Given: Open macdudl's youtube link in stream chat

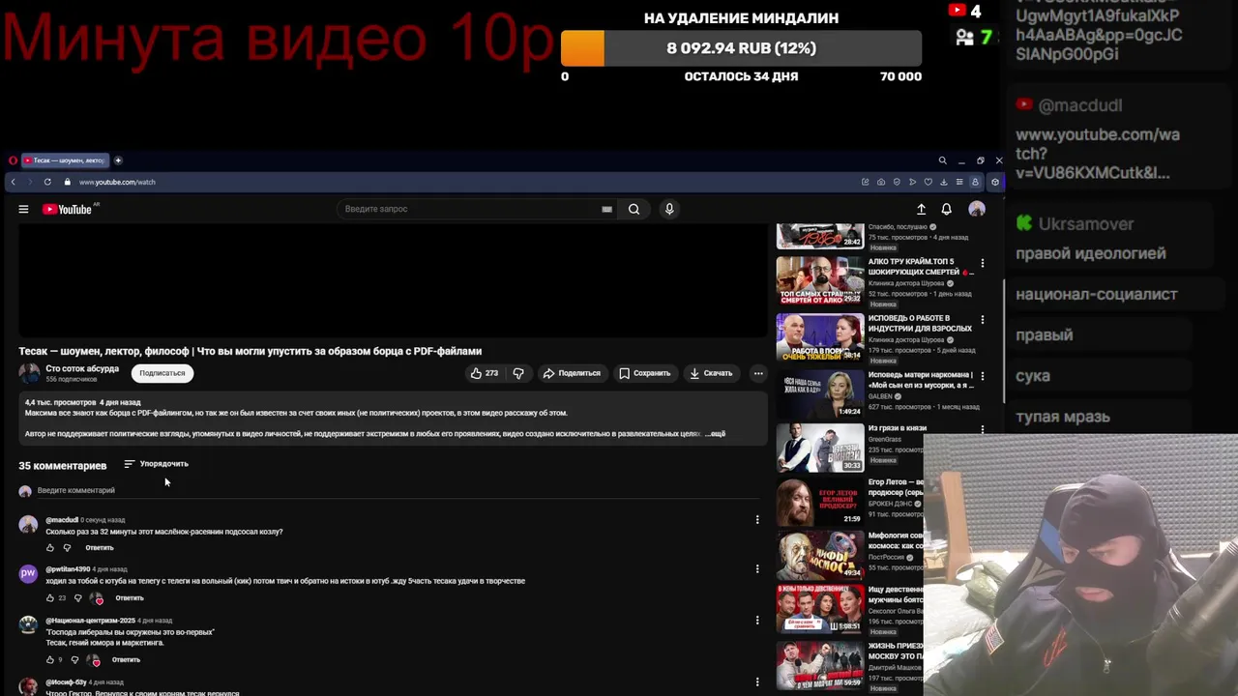Looking at the screenshot, I should click(x=1098, y=154).
